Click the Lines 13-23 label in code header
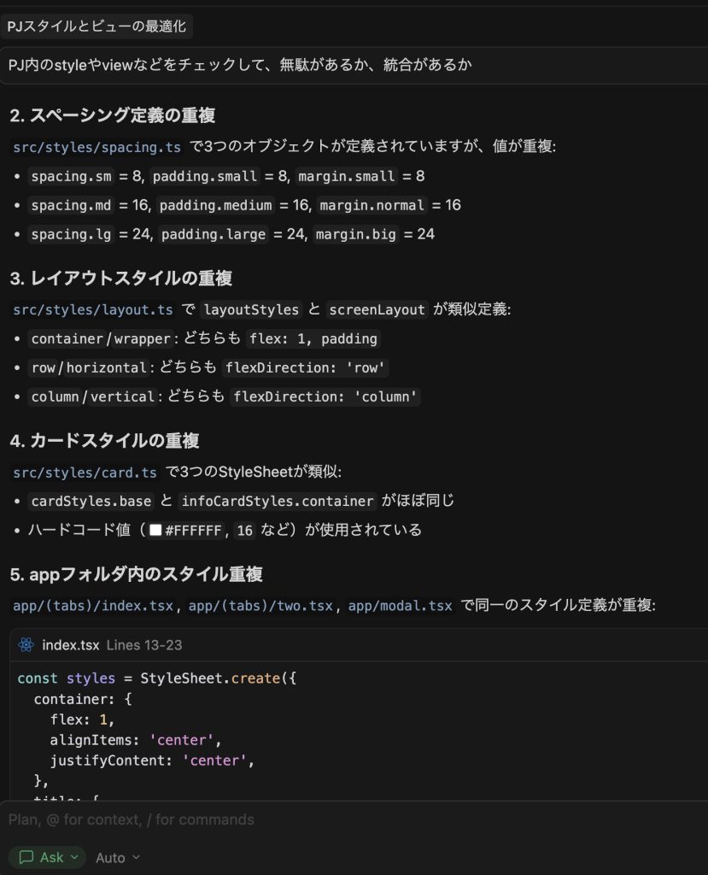This screenshot has width=708, height=875. 143,645
